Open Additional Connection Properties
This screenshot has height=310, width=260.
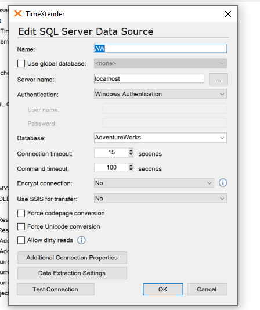click(72, 258)
